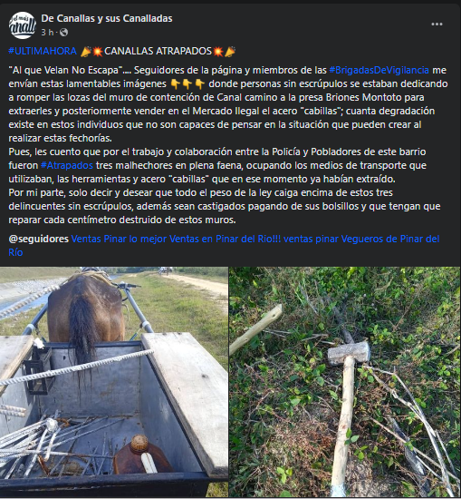Screen dimensions: 461x499
Task: Click the explosion emoji before CANALLAS
Action: 97,51
